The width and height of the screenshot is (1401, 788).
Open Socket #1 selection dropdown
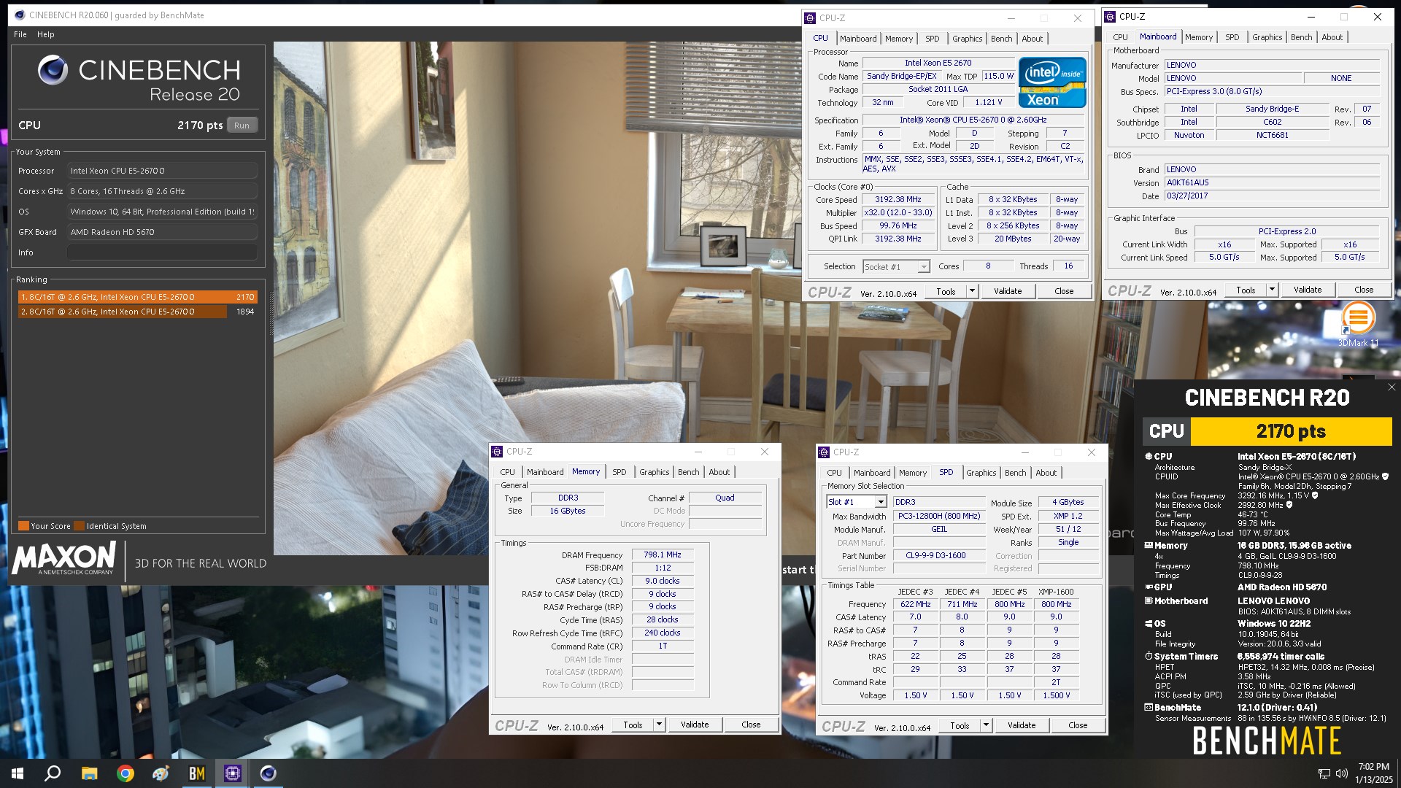tap(896, 267)
